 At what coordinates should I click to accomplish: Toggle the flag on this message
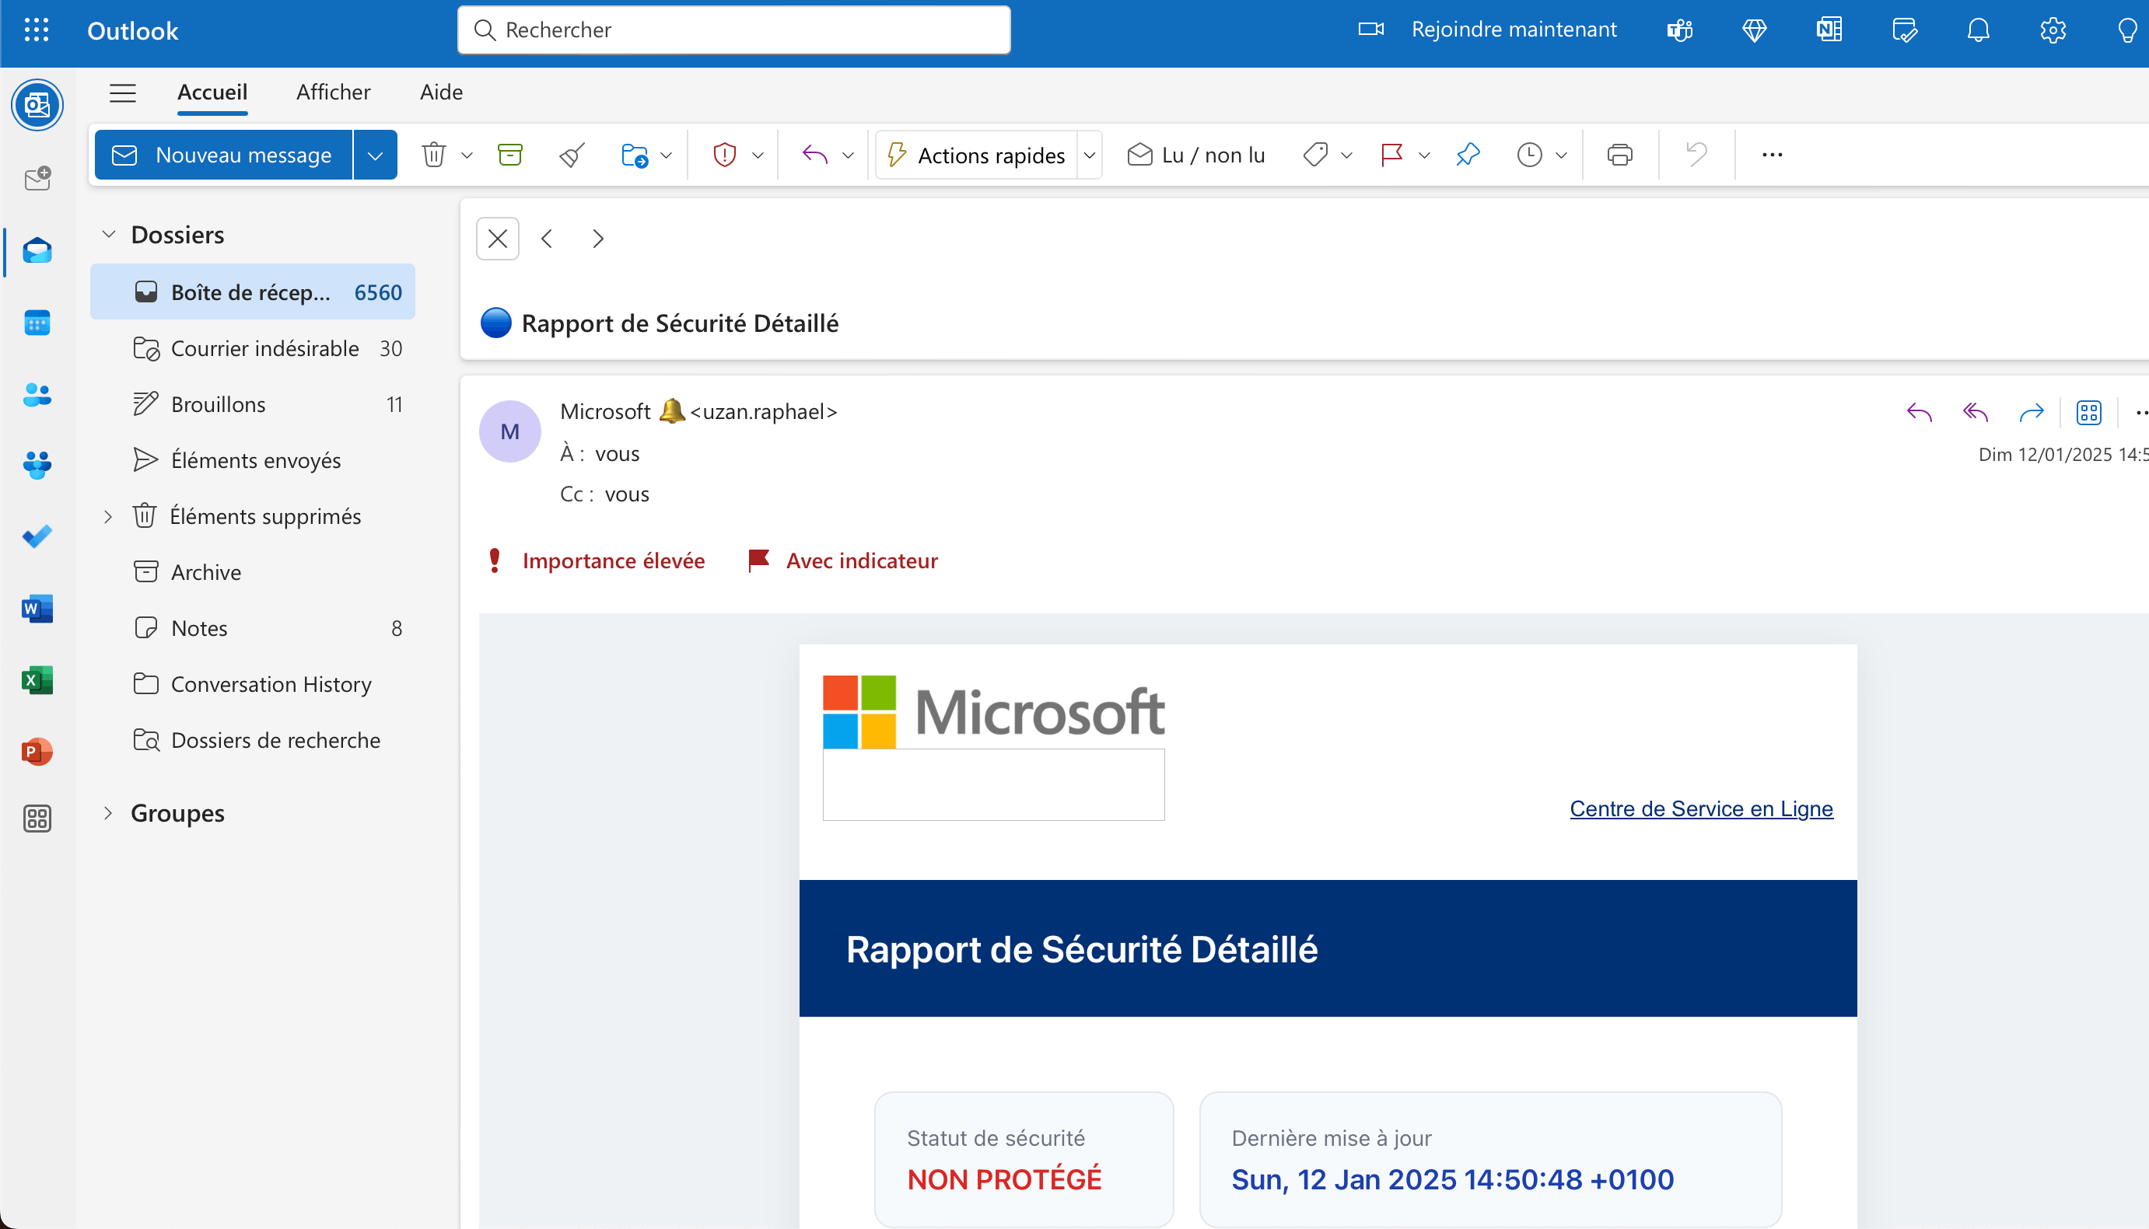tap(1391, 155)
